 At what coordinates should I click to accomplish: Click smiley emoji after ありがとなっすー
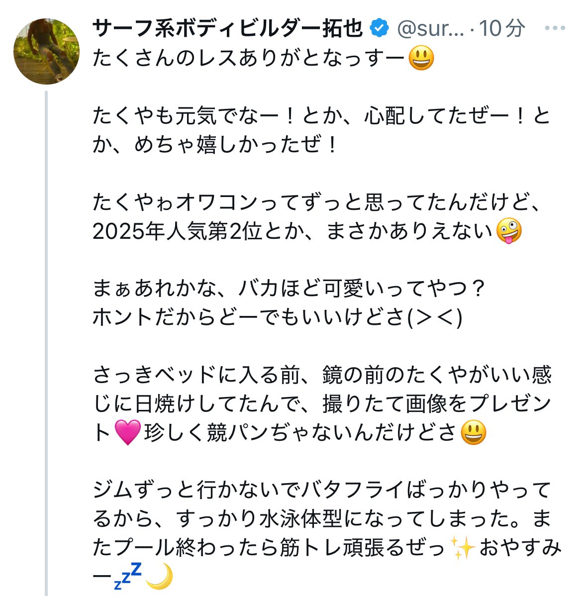click(421, 59)
